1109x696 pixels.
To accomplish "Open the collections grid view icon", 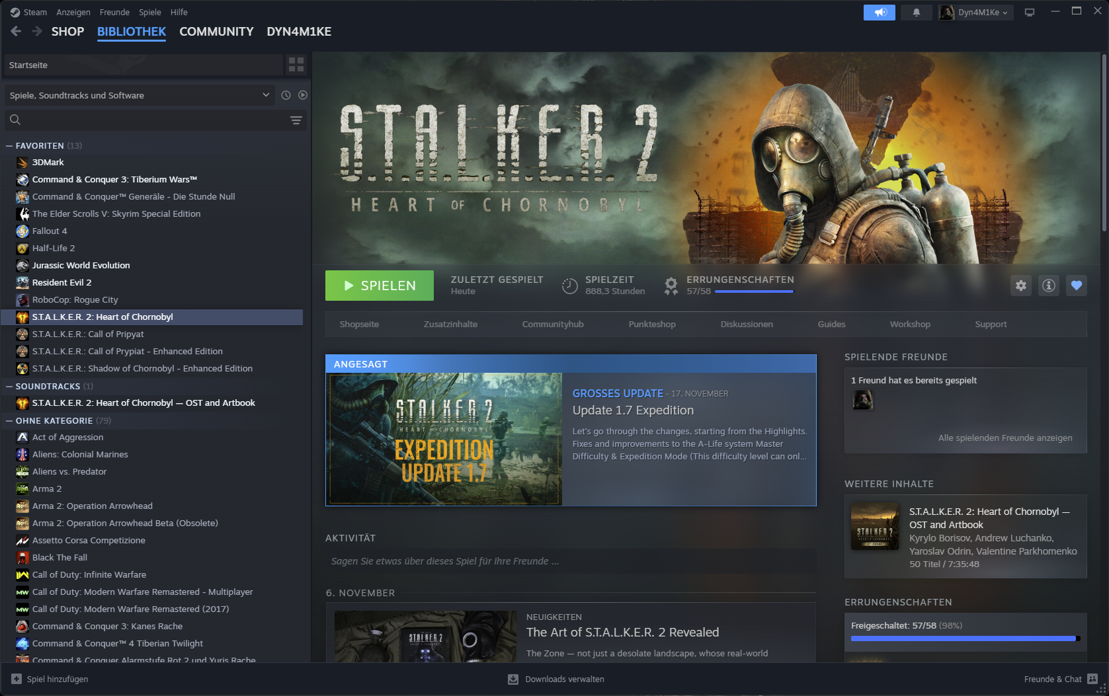I will coord(296,65).
